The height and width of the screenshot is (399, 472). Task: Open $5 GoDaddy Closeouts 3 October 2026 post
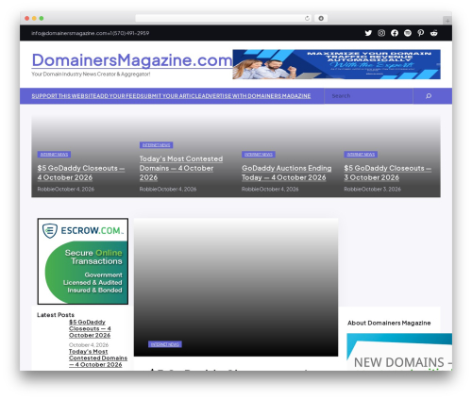tap(387, 173)
